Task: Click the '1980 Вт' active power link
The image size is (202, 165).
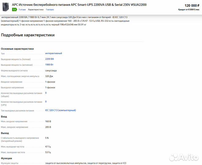Action: tap(49, 64)
